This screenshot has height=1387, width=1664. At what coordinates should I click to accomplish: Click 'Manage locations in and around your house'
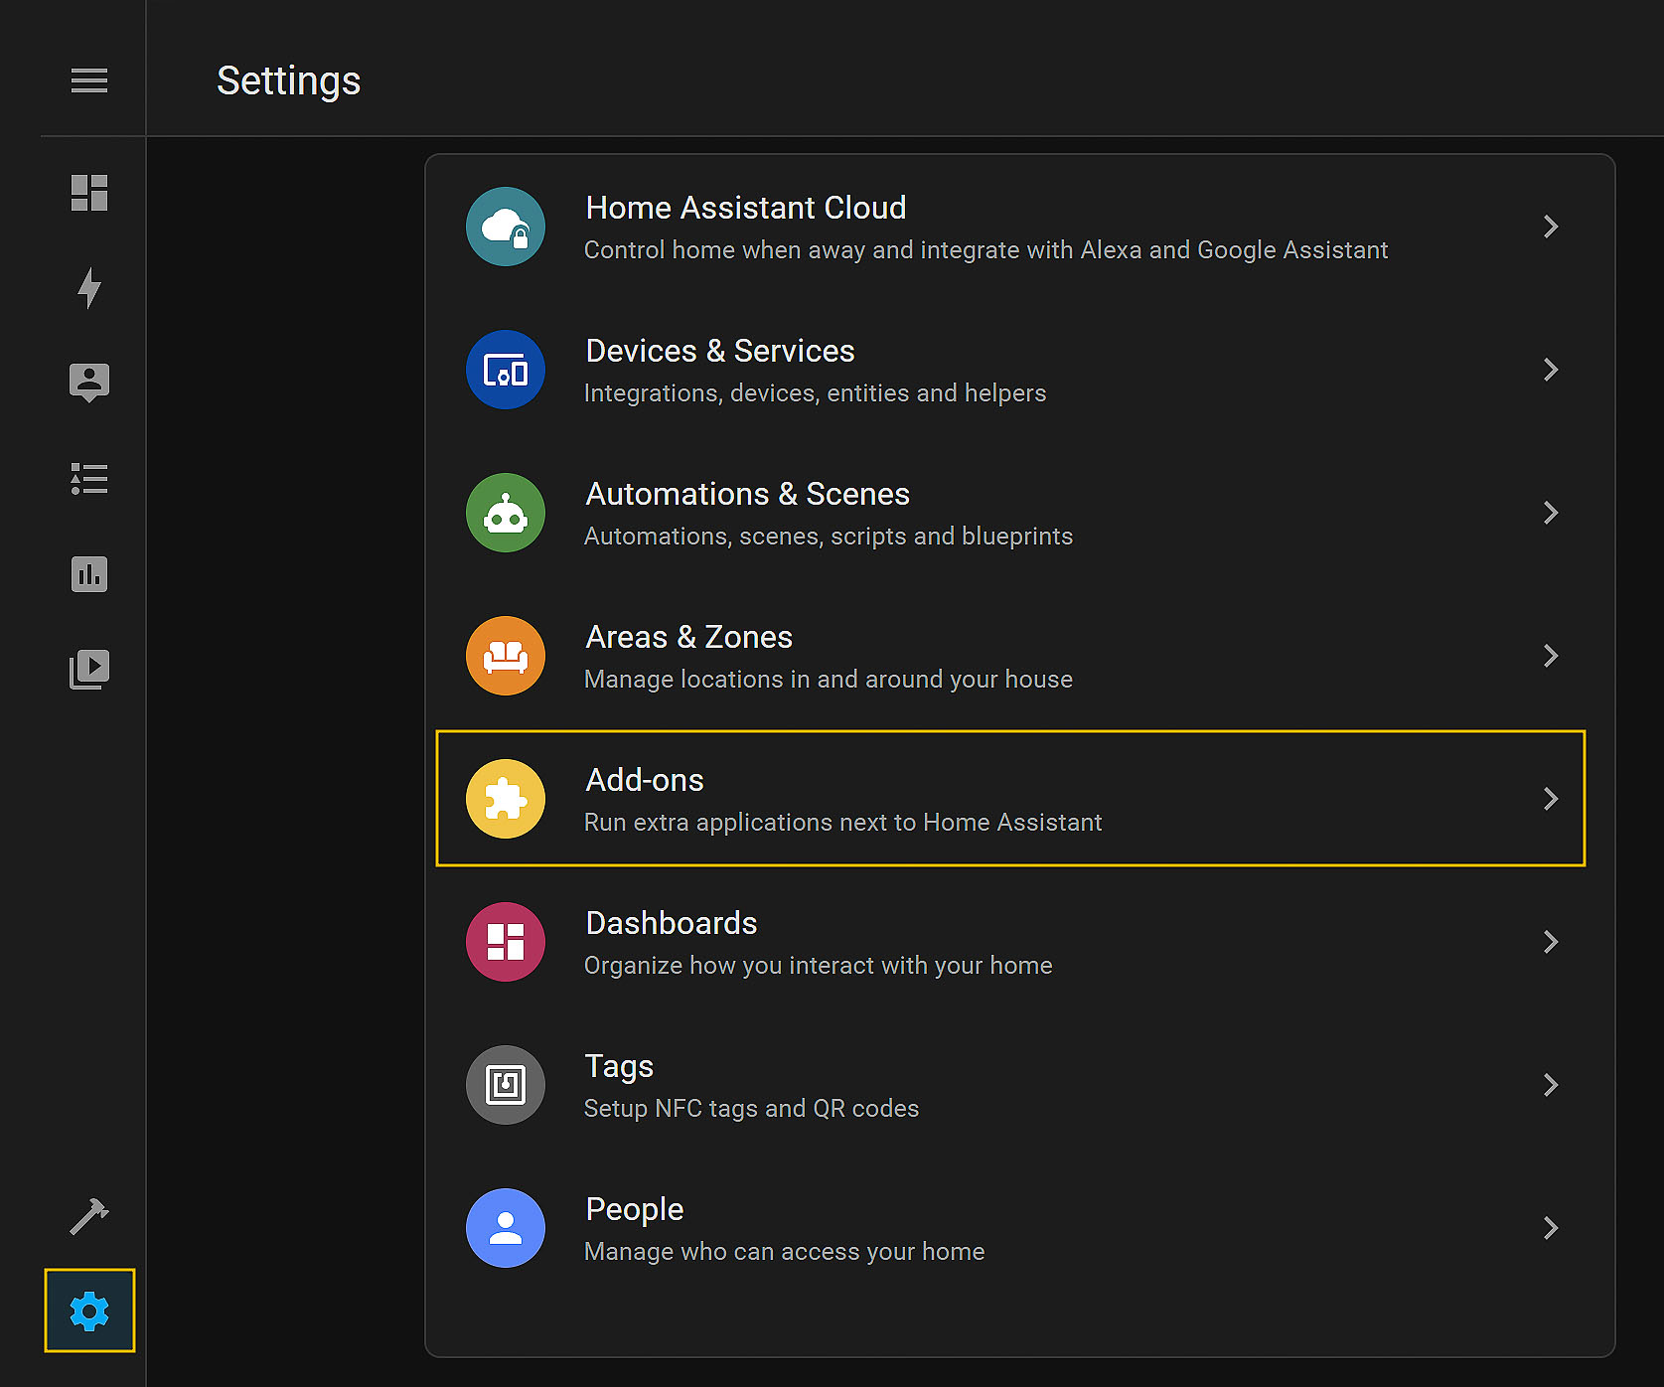[829, 680]
